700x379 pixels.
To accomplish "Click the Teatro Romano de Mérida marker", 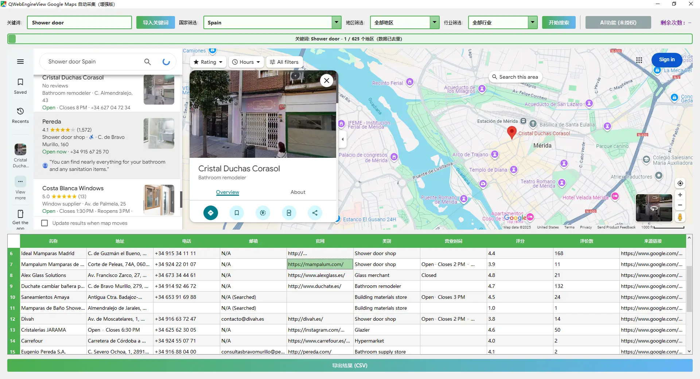I will pos(562,182).
